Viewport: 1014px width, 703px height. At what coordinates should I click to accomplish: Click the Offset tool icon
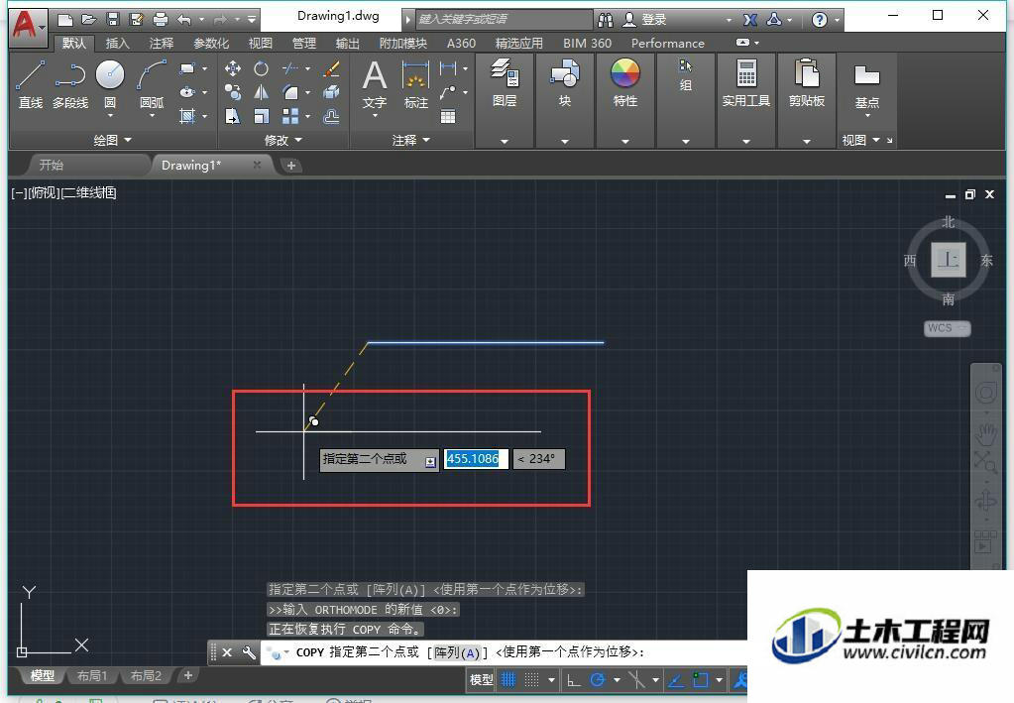click(x=331, y=116)
